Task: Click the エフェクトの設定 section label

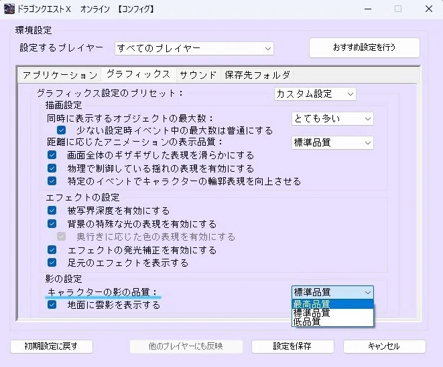Action: 83,197
